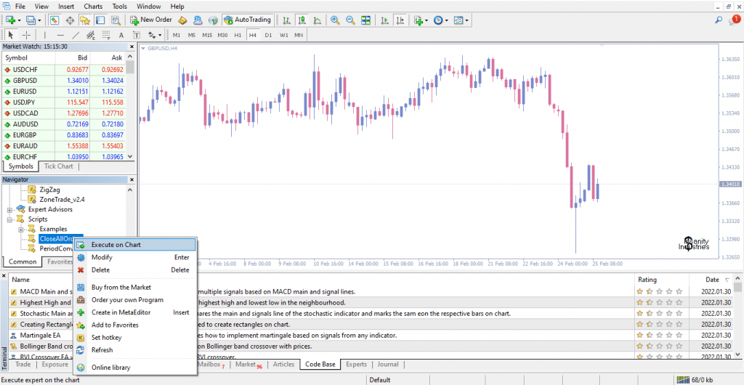Select the D1 timeframe button
Screen dimensions: 744x385
[x=268, y=35]
